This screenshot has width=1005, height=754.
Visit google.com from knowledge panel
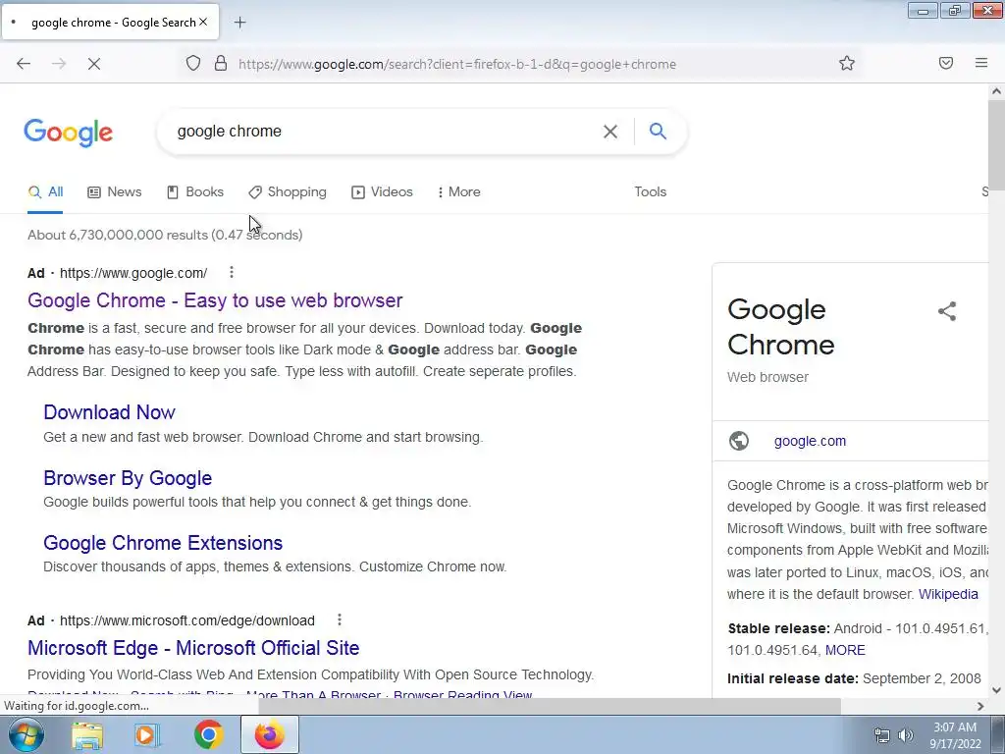(810, 441)
